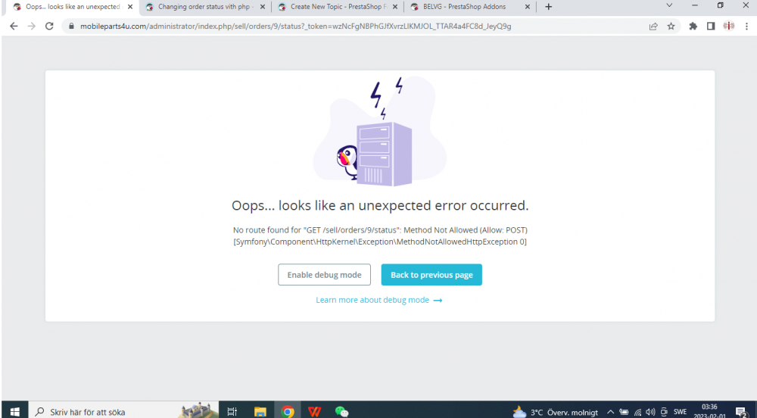The width and height of the screenshot is (757, 418).
Task: Close the Oops unexpected error tab
Action: 130,7
